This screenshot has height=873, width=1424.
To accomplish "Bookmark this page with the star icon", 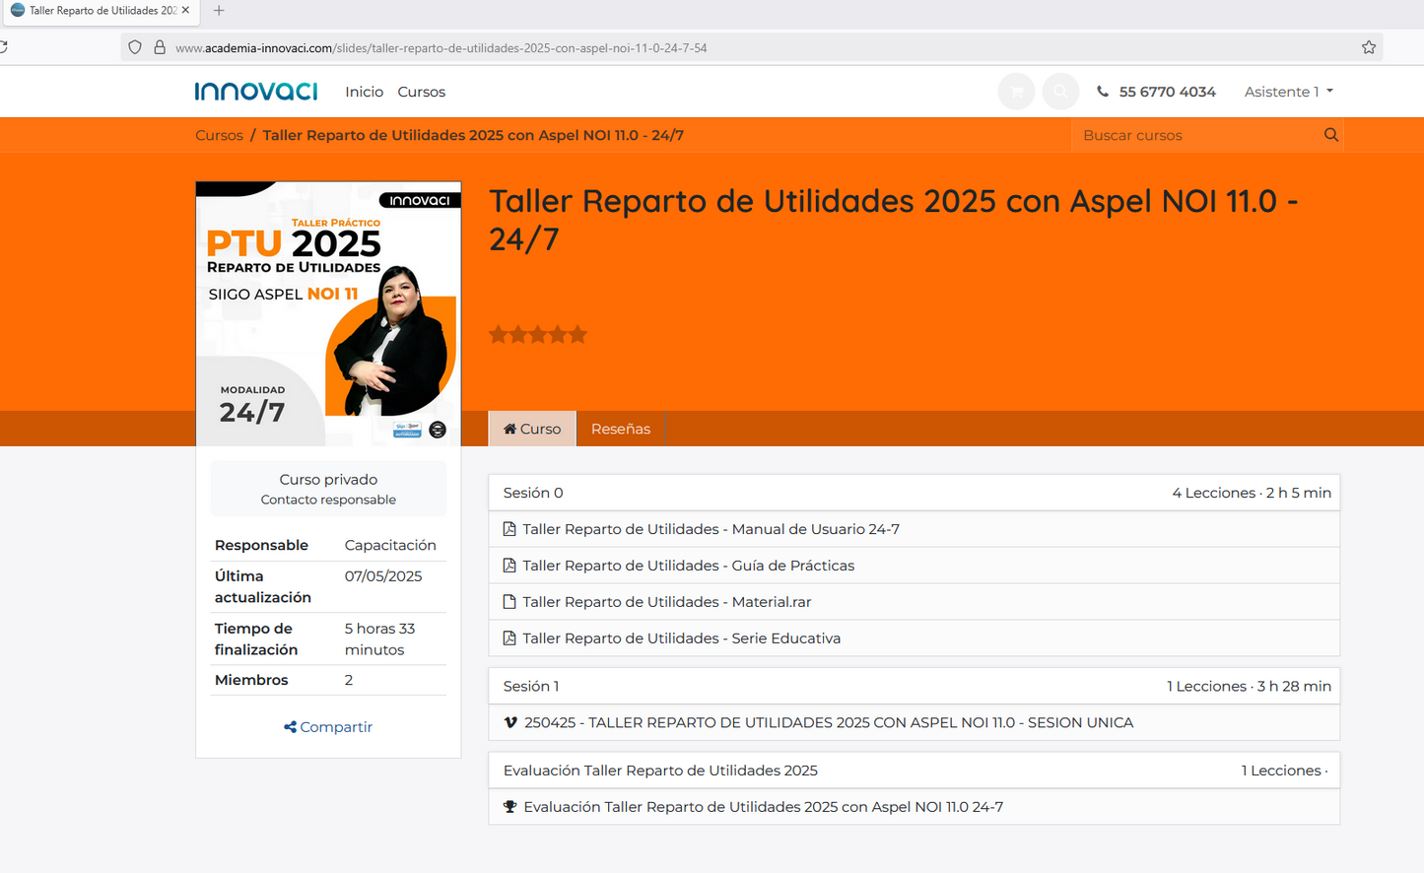I will click(x=1369, y=47).
